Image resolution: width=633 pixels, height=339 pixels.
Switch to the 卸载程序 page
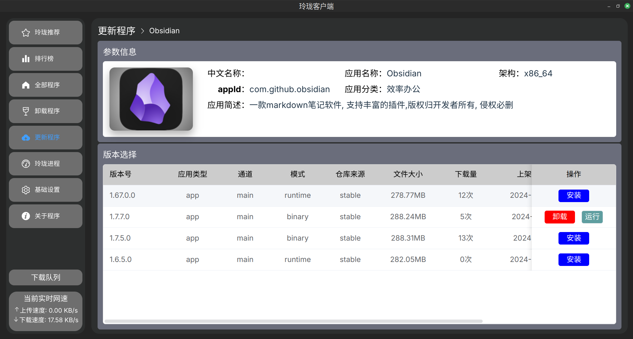[45, 111]
